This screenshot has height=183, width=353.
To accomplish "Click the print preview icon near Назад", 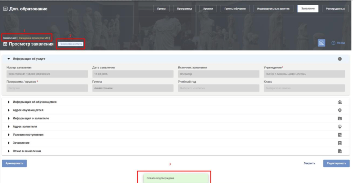I will point(321,43).
